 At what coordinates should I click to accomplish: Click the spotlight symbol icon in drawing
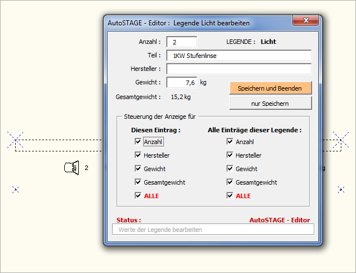[72, 168]
